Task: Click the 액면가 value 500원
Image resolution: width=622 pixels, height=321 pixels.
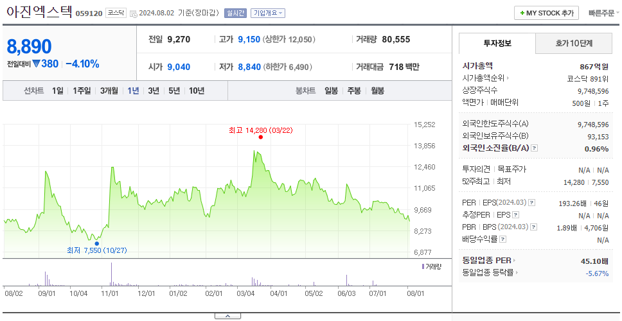Action: pos(582,103)
